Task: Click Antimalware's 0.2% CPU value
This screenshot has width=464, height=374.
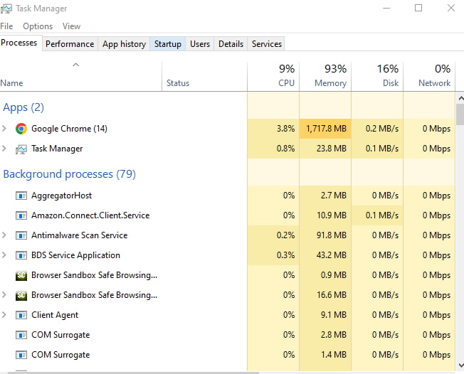Action: coord(285,235)
